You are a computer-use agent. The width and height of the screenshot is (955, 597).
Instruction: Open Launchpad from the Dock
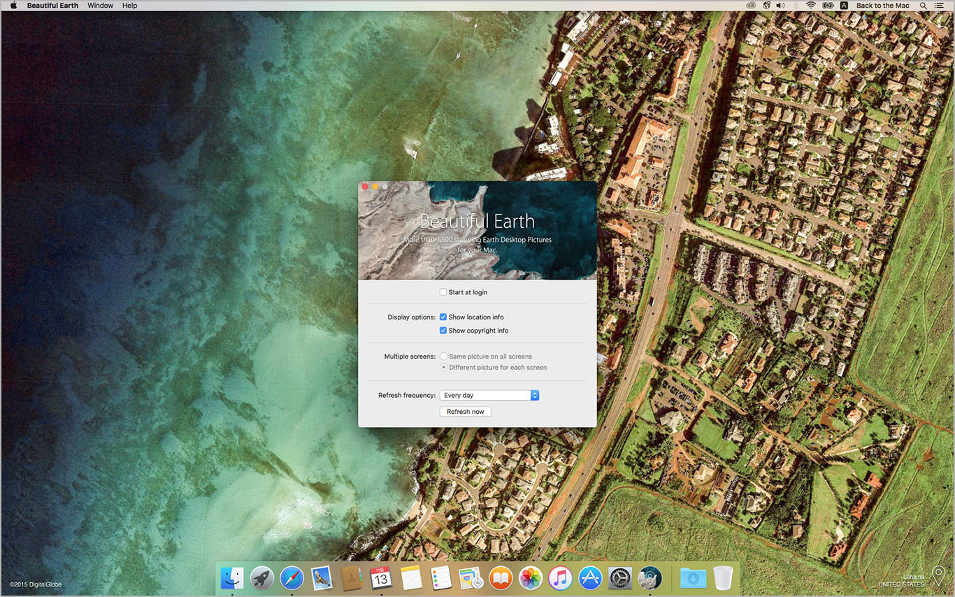click(x=261, y=578)
